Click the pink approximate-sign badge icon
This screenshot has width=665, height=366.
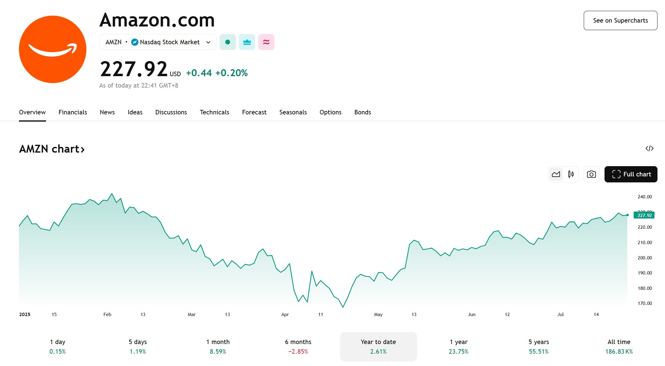pos(266,42)
